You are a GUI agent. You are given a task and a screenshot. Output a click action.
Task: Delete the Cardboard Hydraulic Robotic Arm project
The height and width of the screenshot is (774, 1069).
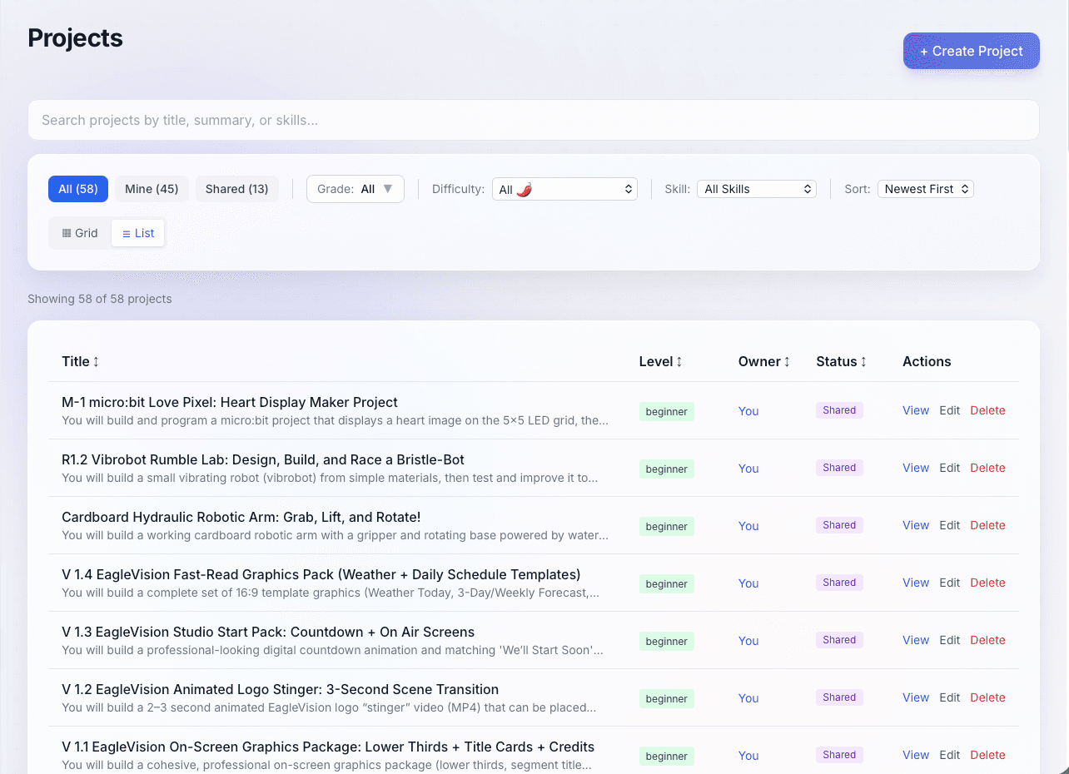click(x=987, y=525)
